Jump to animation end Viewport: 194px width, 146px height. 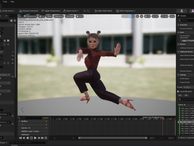click(x=42, y=138)
